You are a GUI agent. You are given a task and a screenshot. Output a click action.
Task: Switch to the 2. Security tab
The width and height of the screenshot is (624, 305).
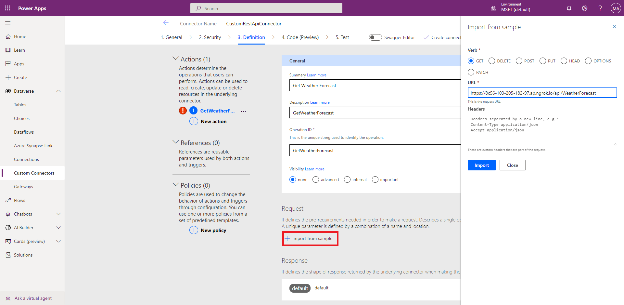[x=210, y=37]
